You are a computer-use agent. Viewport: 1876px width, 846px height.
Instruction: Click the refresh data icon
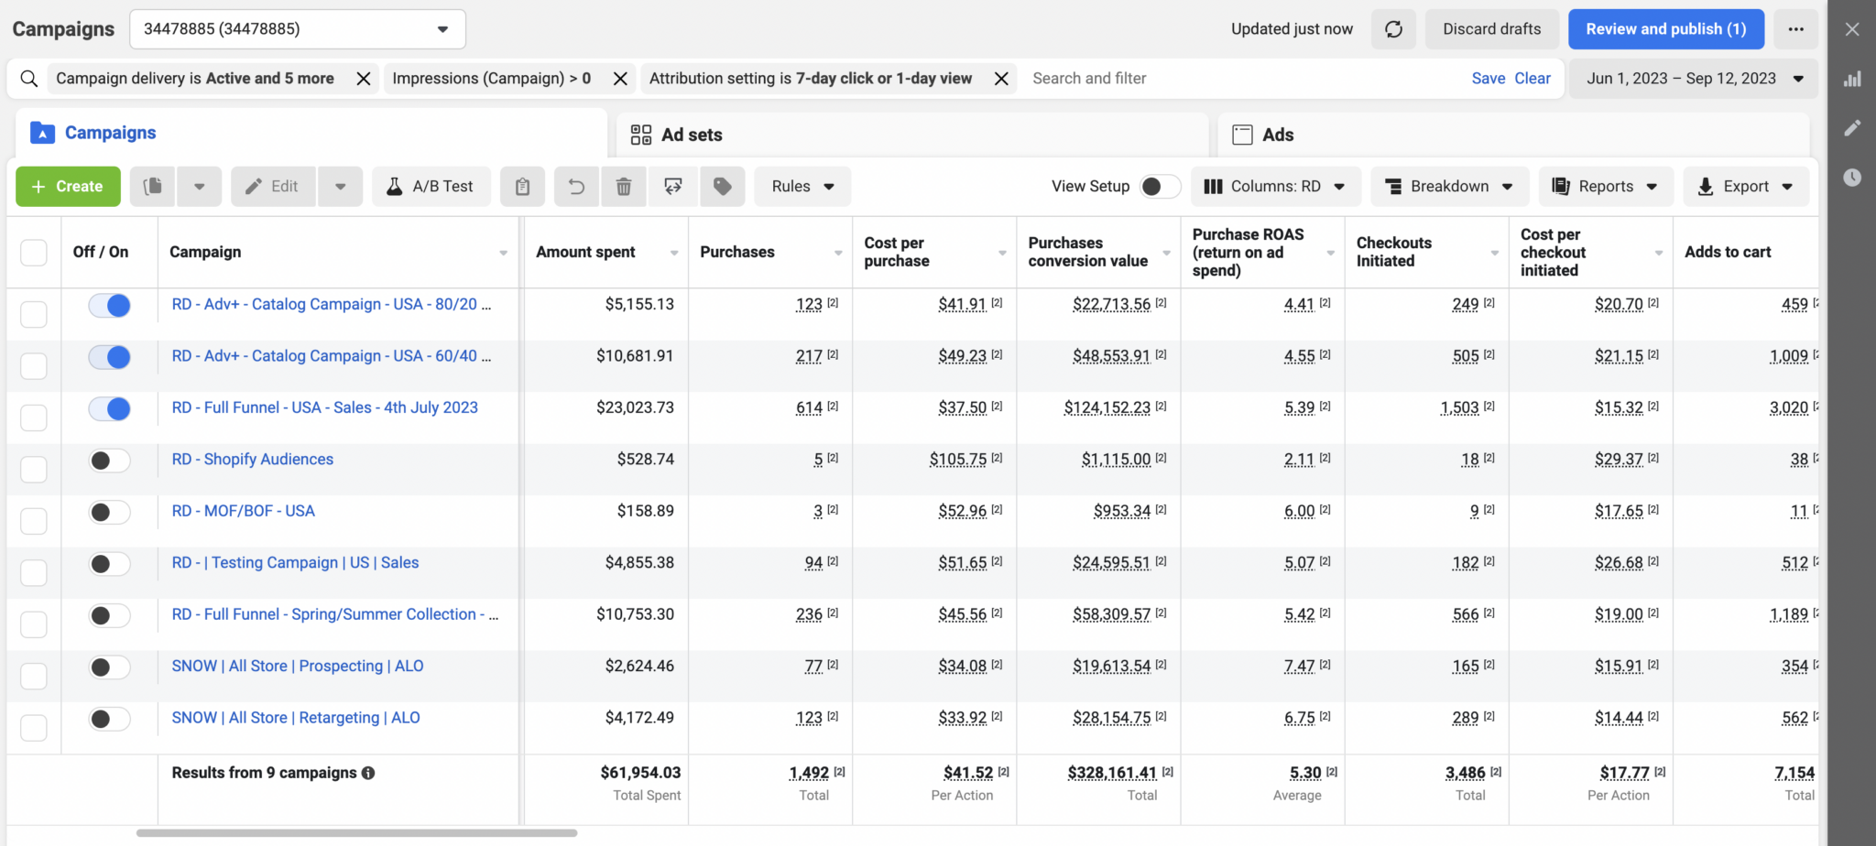pos(1393,29)
